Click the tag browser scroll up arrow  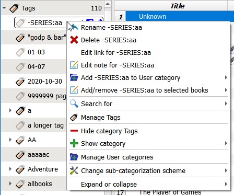tap(108, 4)
